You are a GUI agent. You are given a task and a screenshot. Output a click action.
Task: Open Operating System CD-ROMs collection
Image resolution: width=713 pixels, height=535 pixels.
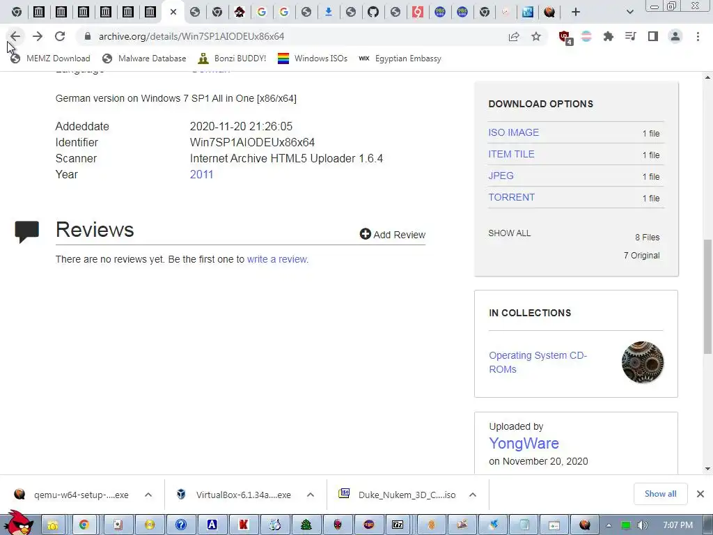538,362
